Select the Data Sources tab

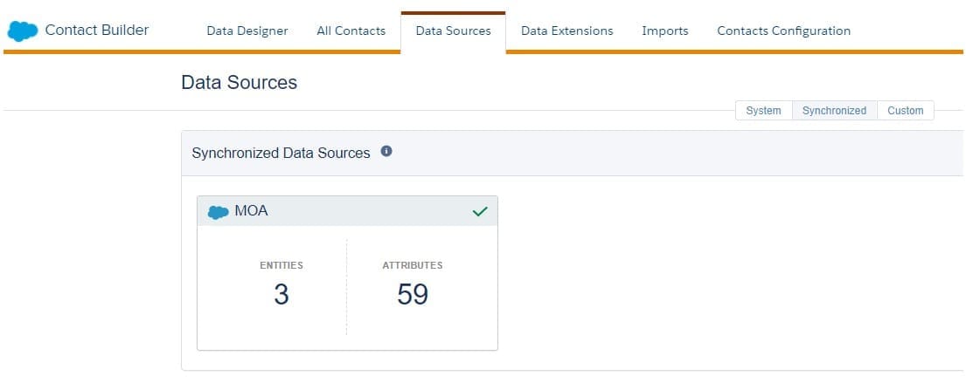tap(453, 31)
